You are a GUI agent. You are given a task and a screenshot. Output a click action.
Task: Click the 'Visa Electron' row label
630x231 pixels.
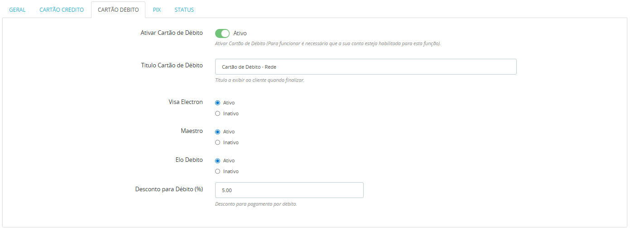click(x=186, y=102)
